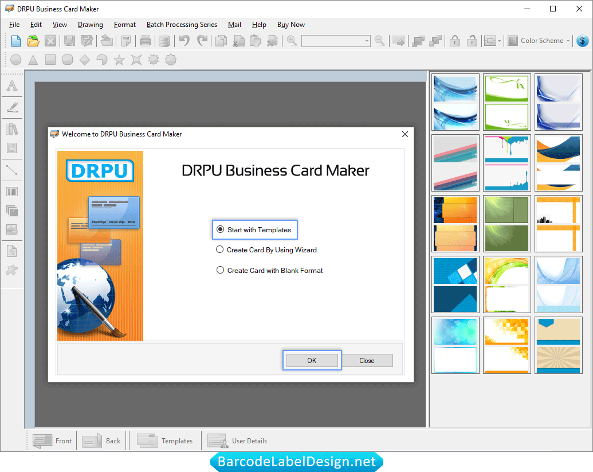This screenshot has height=472, width=593.
Task: Select the diamond shape tool
Action: click(85, 60)
